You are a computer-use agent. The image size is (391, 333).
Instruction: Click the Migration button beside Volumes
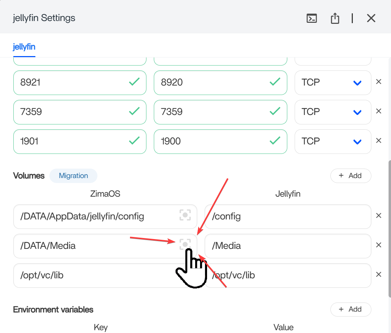73,176
